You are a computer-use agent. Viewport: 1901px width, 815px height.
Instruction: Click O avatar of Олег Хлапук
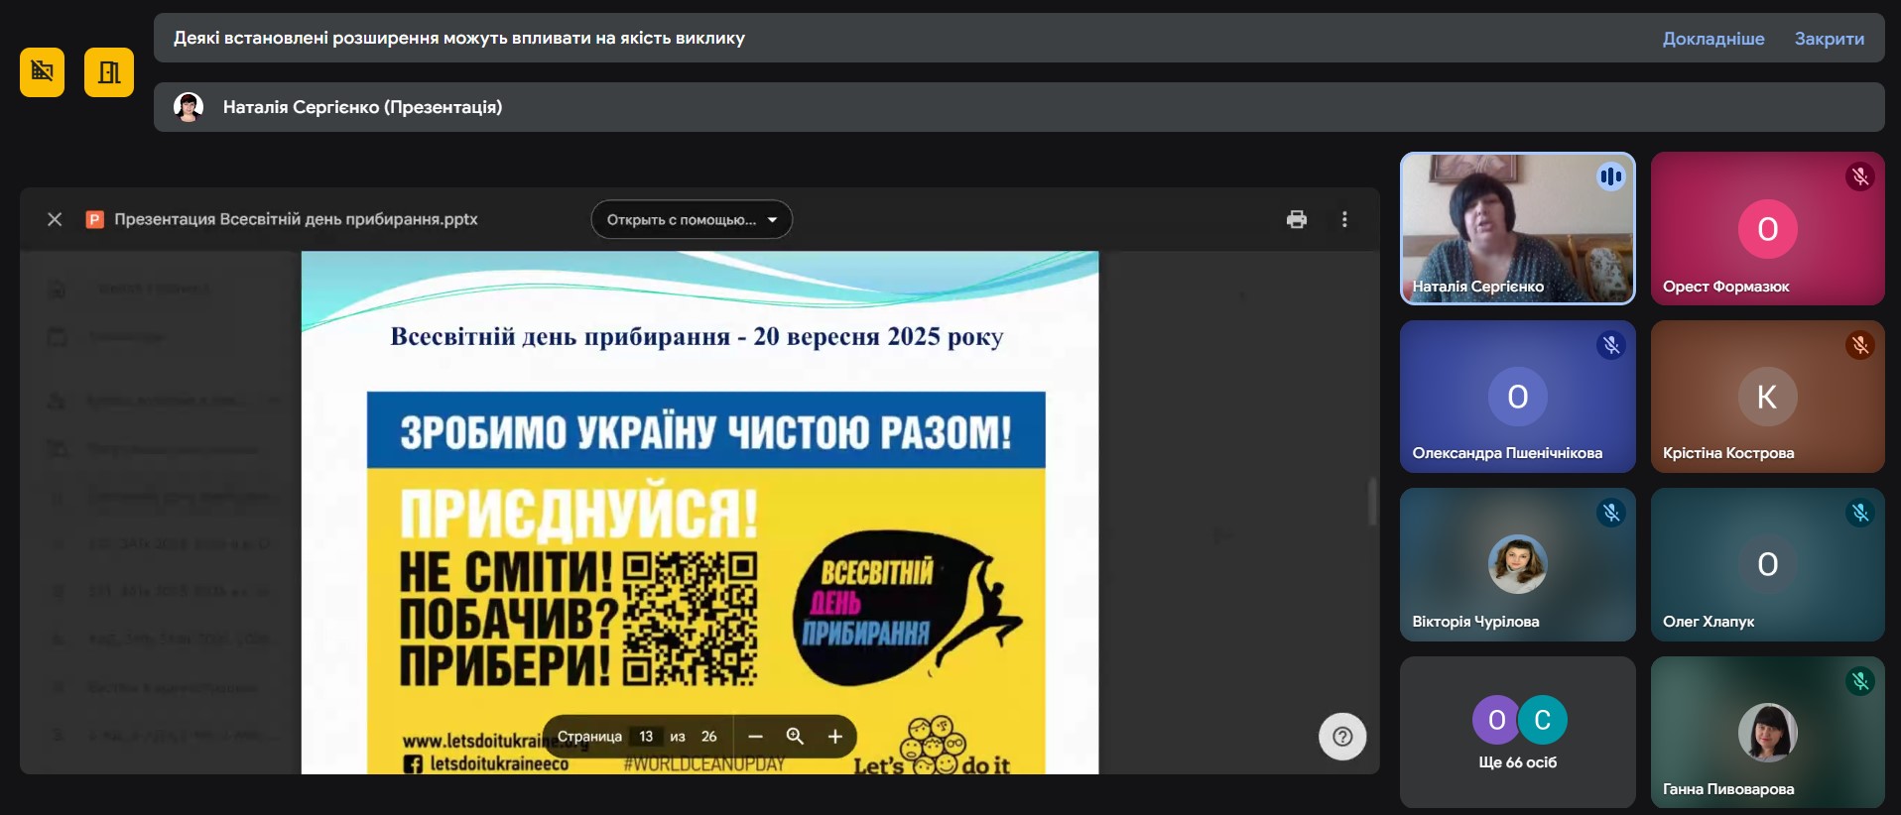(1767, 564)
